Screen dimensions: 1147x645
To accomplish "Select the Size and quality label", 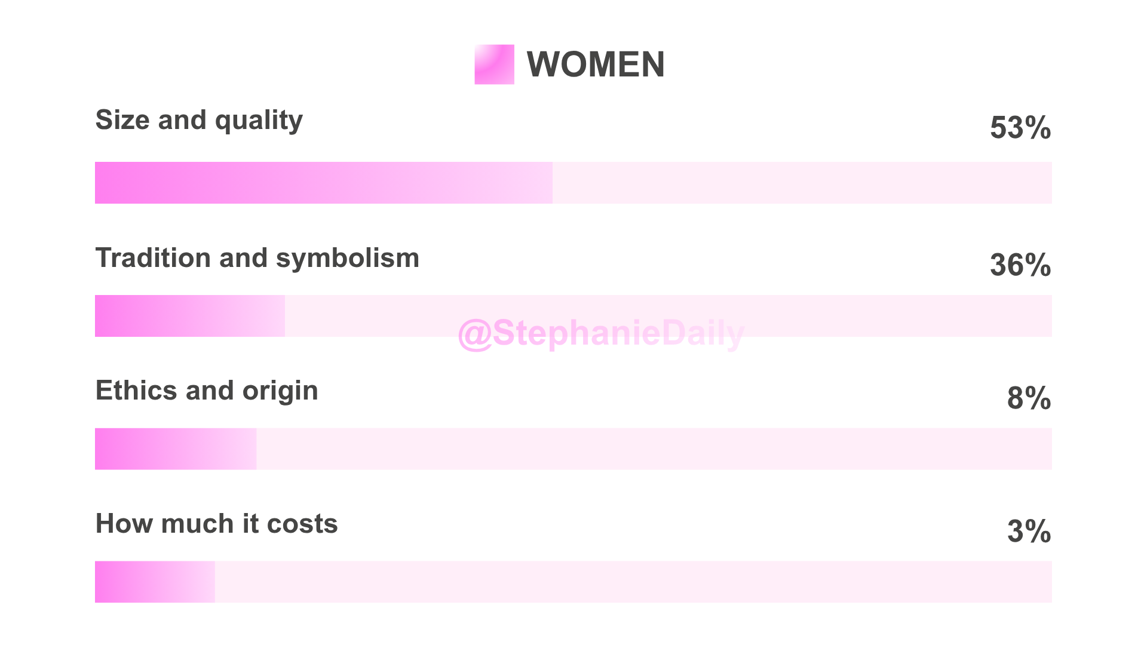I will 199,121.
